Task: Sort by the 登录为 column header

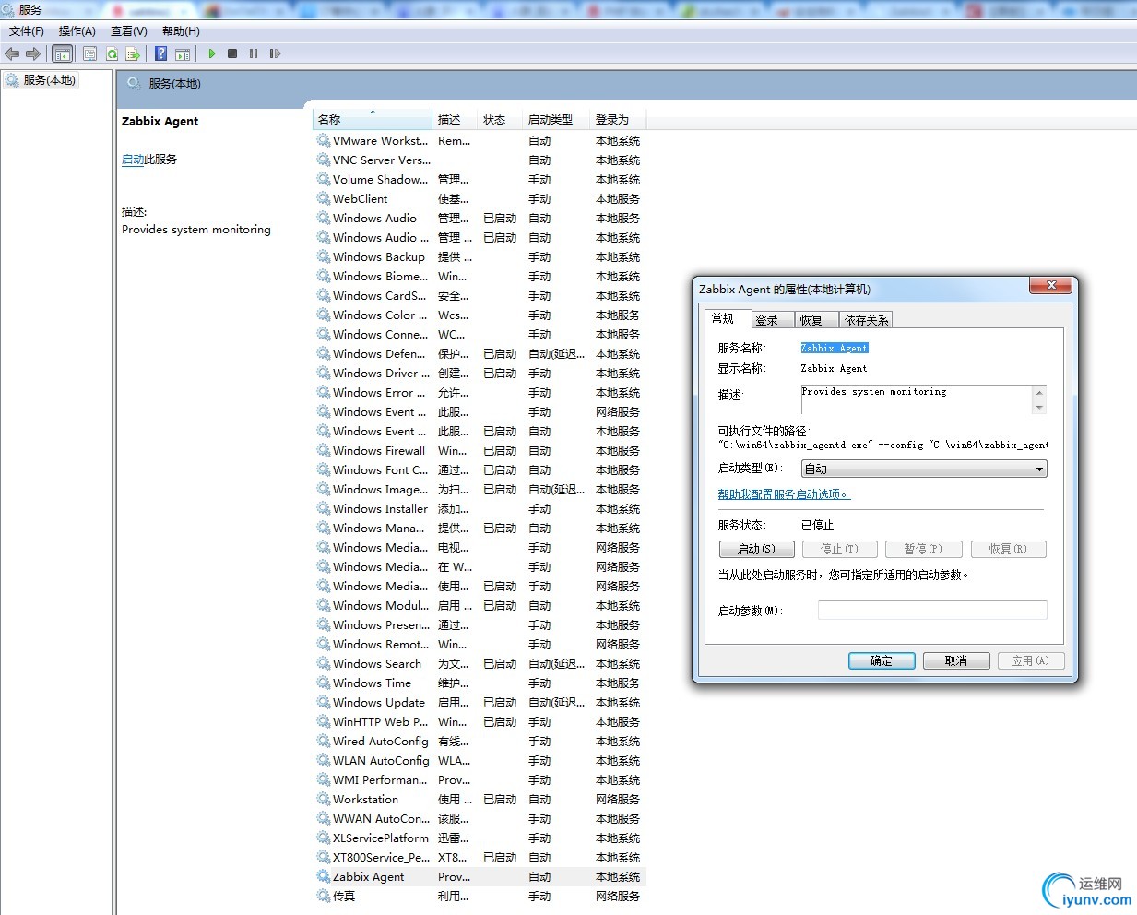Action: 618,119
